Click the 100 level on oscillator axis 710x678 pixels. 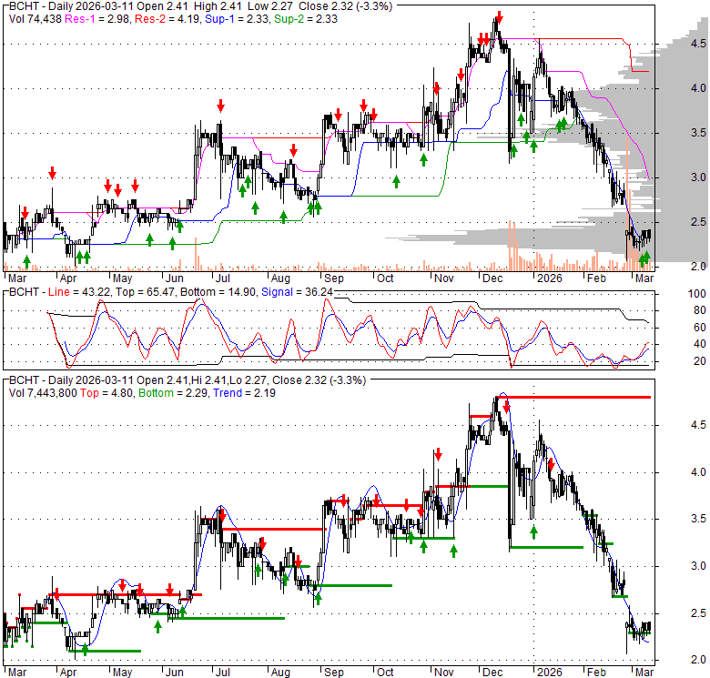point(697,294)
